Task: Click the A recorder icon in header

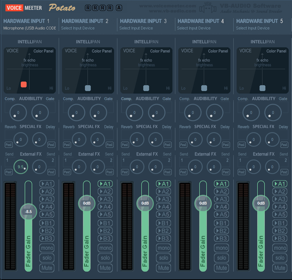Action: pyautogui.click(x=119, y=8)
